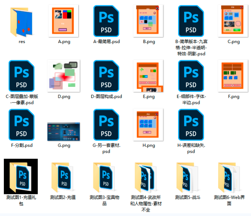The height and width of the screenshot is (216, 251).
Task: Click the 'F.png' file name label
Action: click(x=233, y=97)
